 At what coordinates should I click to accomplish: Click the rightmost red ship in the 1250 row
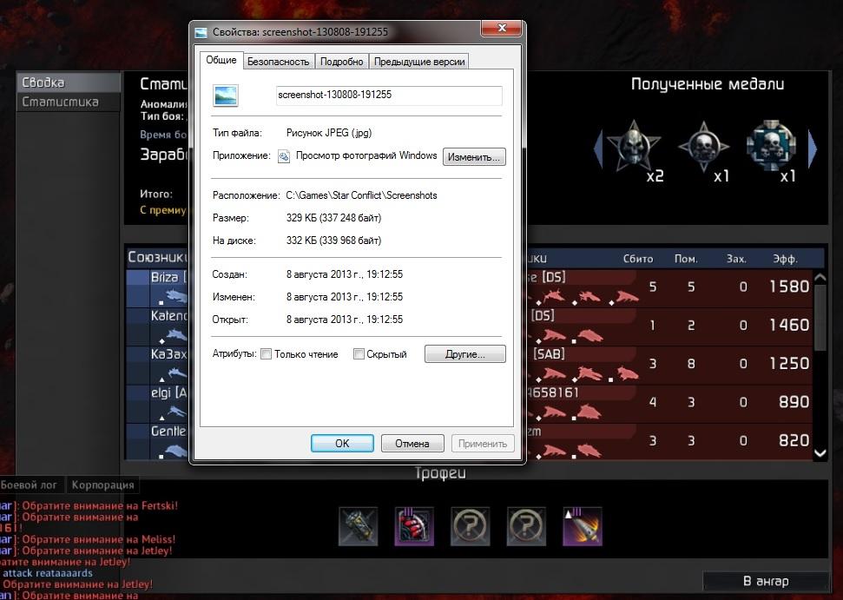628,373
